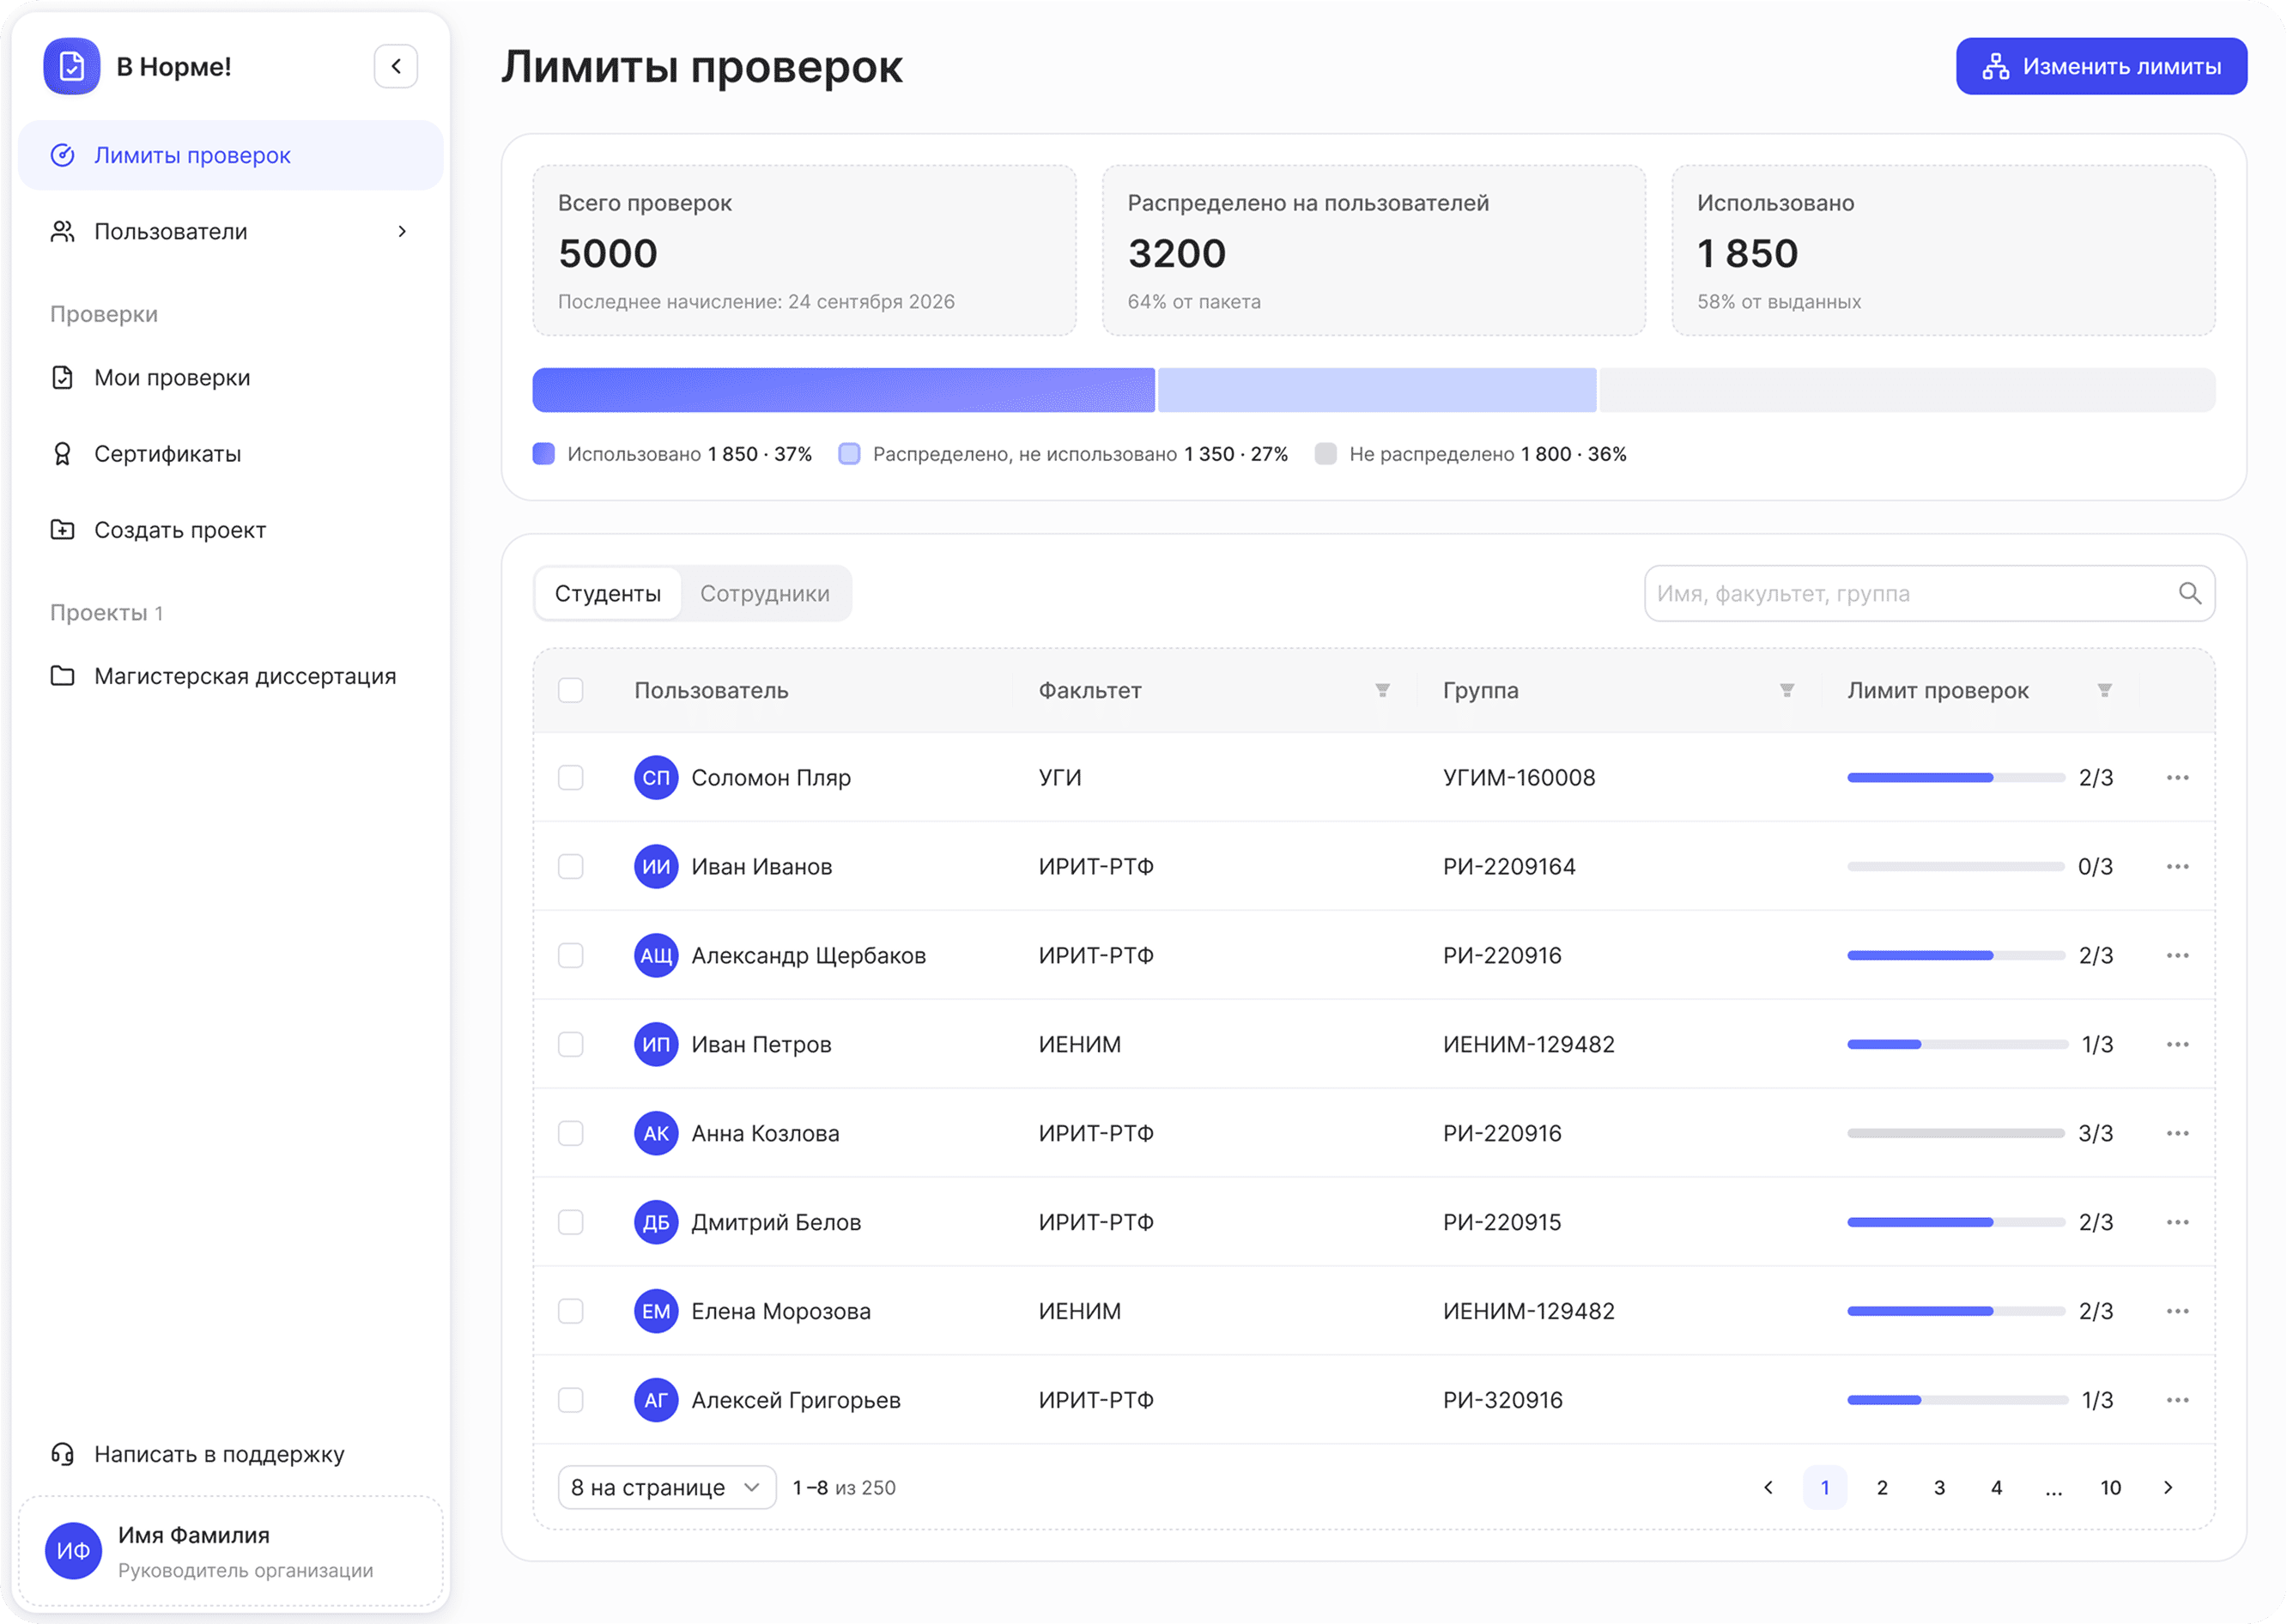Screen dimensions: 2287x1624
Task: Switch to the Сотрудники tab
Action: [x=765, y=594]
